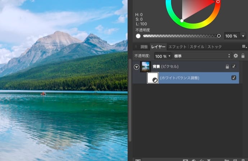The width and height of the screenshot is (248, 161).
Task: Open the layer blend options gear icon
Action: (236, 56)
